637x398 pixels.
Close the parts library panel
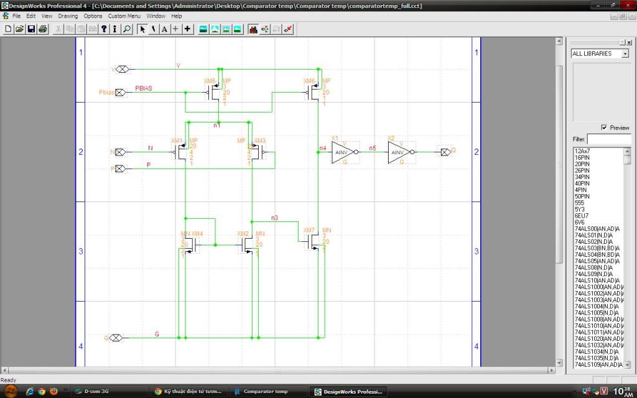[x=629, y=42]
